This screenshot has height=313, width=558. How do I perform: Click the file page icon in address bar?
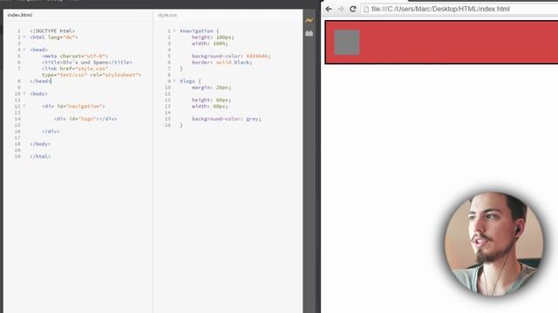[x=366, y=10]
